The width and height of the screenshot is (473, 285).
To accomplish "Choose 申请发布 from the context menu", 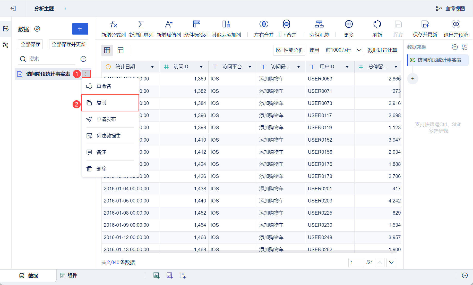I will [110, 119].
